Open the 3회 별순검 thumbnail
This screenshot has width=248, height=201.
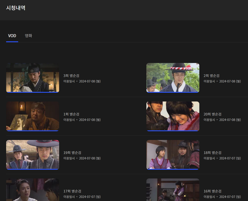[33, 78]
